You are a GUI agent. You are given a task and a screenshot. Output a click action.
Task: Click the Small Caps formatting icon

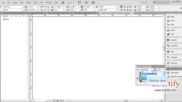pos(42,10)
